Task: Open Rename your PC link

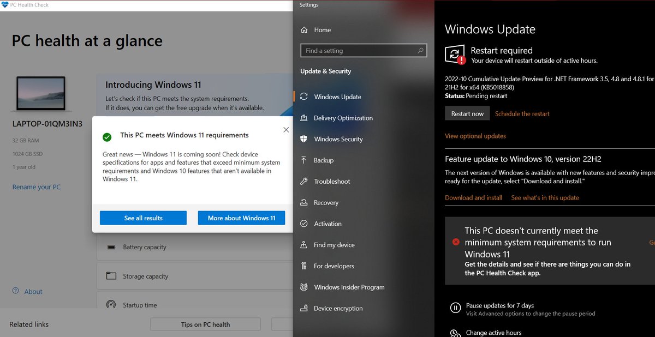Action: coord(37,187)
